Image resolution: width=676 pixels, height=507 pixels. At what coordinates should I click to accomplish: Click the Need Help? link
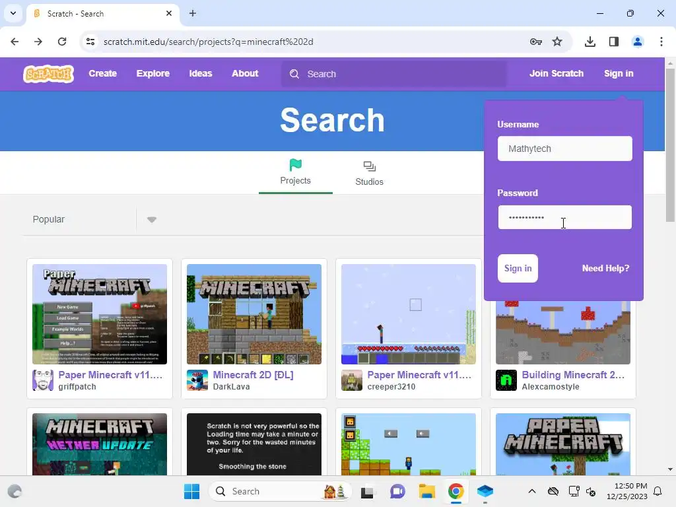pos(605,269)
